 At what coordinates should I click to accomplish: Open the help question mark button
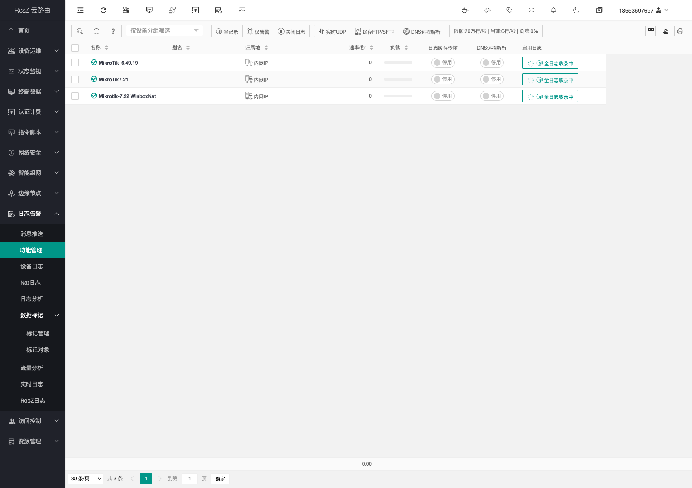coord(113,31)
